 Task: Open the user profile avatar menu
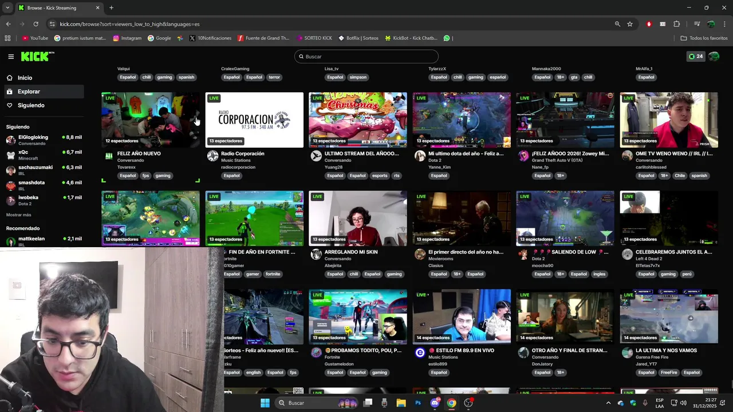(714, 57)
